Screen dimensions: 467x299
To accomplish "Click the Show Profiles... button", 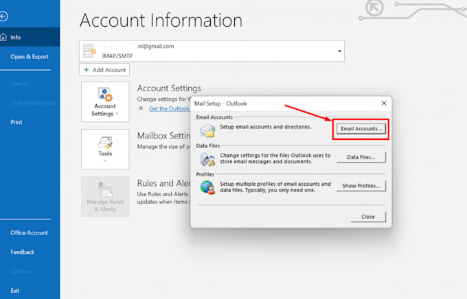I will [361, 186].
